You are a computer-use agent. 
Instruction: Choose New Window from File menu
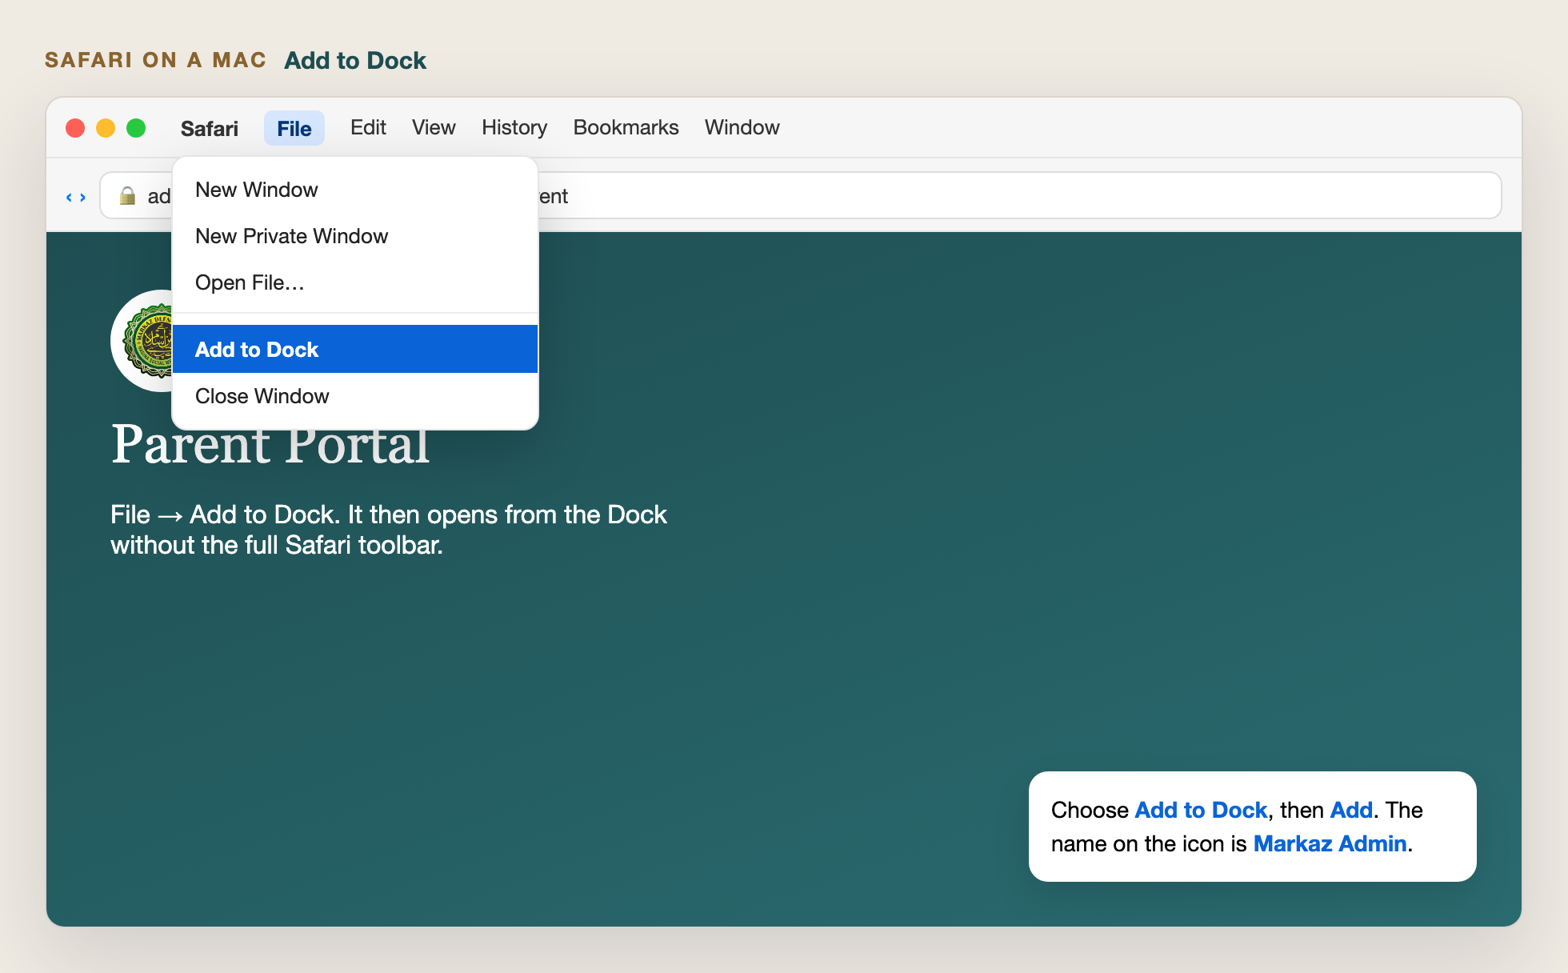[x=355, y=190]
